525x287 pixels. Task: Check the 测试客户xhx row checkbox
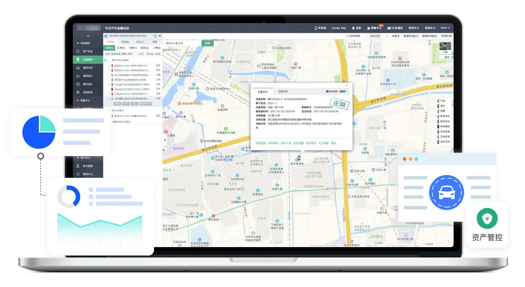pos(108,80)
